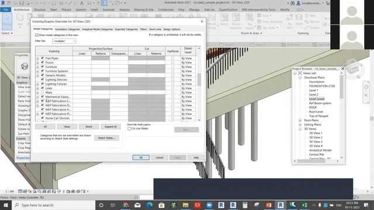Image resolution: width=374 pixels, height=210 pixels.
Task: Open Zoom from the taskbar
Action: pyautogui.click(x=209, y=205)
